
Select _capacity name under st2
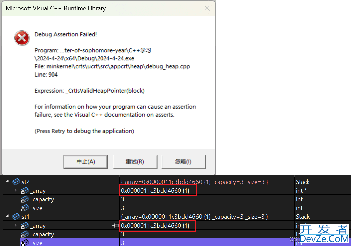(x=42, y=199)
